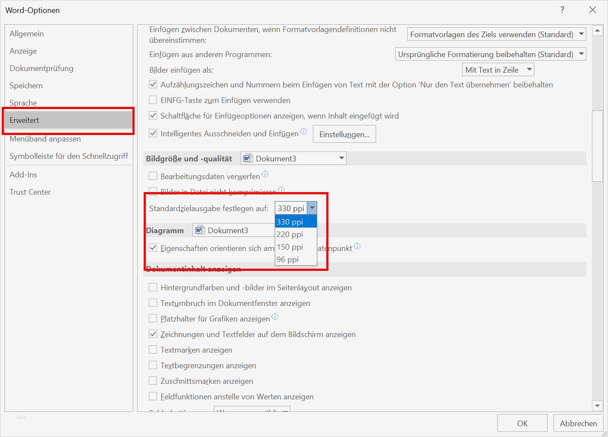Close the Word-Optionen dialog
608x437 pixels.
tap(592, 10)
